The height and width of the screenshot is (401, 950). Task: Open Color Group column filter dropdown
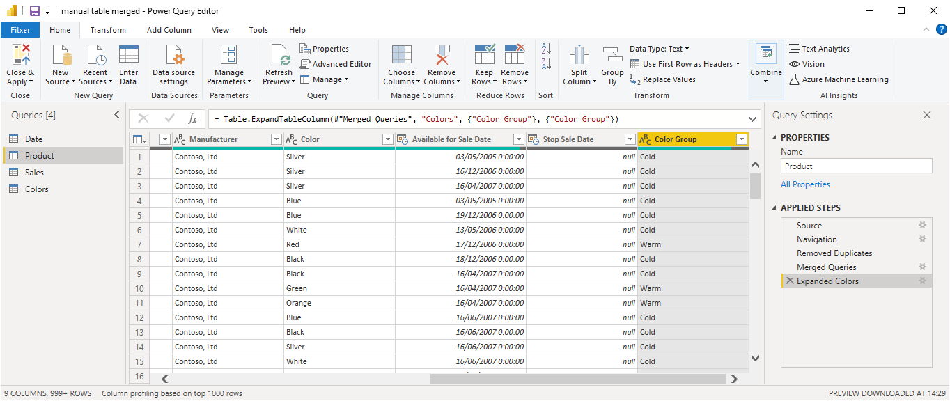tap(741, 139)
